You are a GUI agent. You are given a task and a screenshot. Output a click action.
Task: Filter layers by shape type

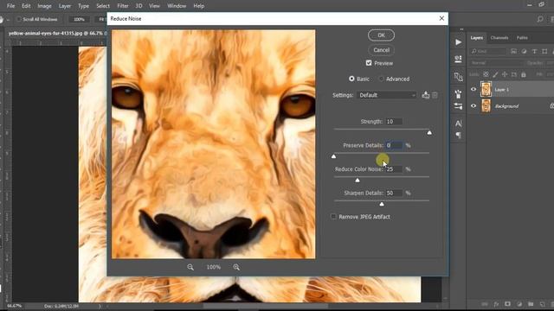544,52
